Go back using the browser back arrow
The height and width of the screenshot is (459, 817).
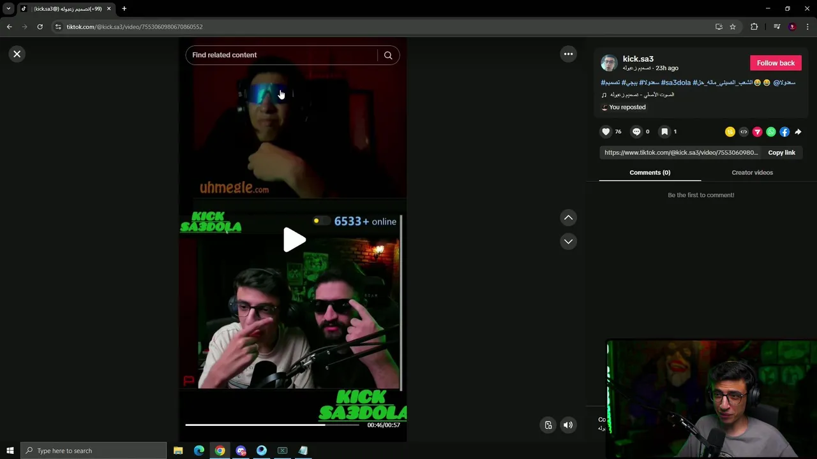(9, 27)
